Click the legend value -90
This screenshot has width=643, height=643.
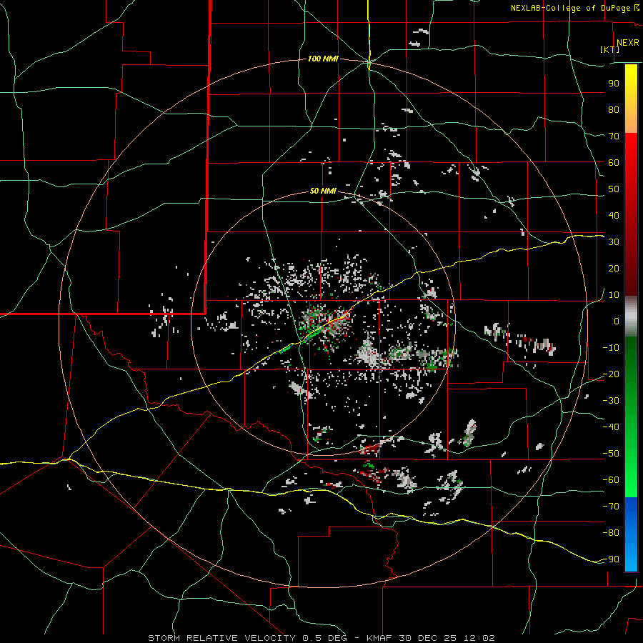pos(611,559)
